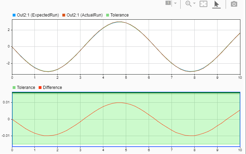Click the difference curve peak in lower plot
The width and height of the screenshot is (246, 154).
click(119, 103)
